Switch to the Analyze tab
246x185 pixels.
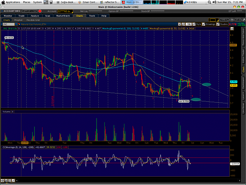point(35,16)
